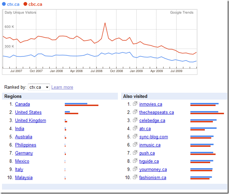Open external link icon beside yourmoney.ca
Image resolution: width=229 pixels, height=194 pixels.
coord(135,169)
